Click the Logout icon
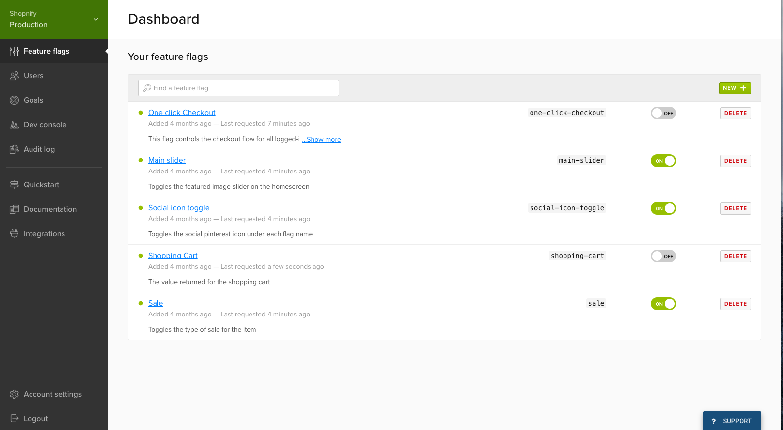This screenshot has height=430, width=783. click(14, 419)
